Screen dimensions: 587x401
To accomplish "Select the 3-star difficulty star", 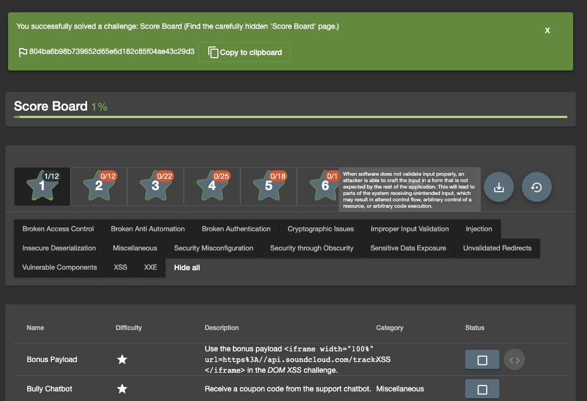I will tap(155, 186).
